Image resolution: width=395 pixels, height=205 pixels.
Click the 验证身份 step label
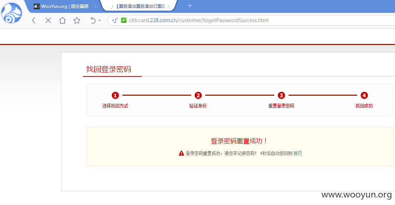198,106
